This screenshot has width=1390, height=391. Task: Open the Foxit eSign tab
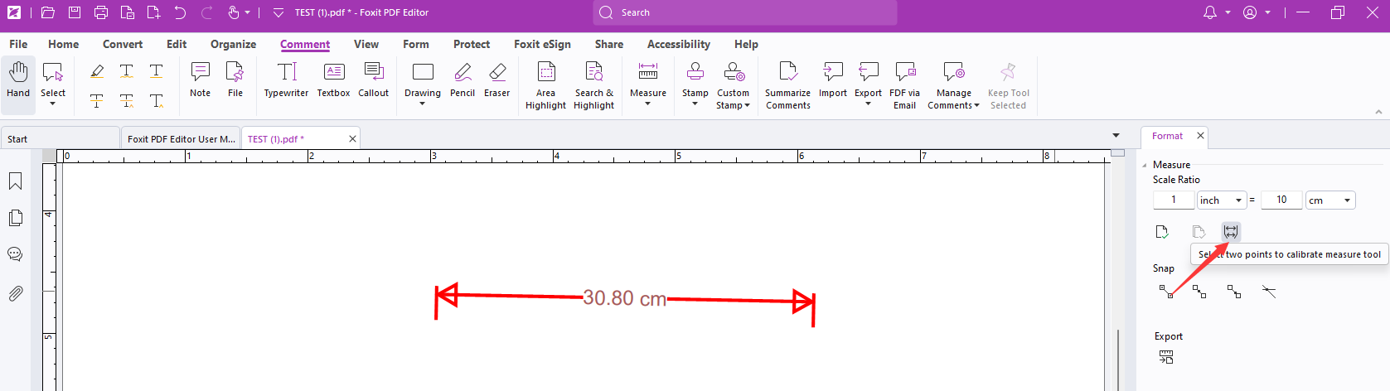click(x=542, y=44)
